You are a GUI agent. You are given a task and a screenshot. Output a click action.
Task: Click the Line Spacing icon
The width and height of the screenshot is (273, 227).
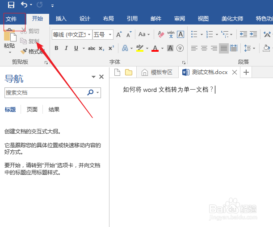click(x=247, y=48)
